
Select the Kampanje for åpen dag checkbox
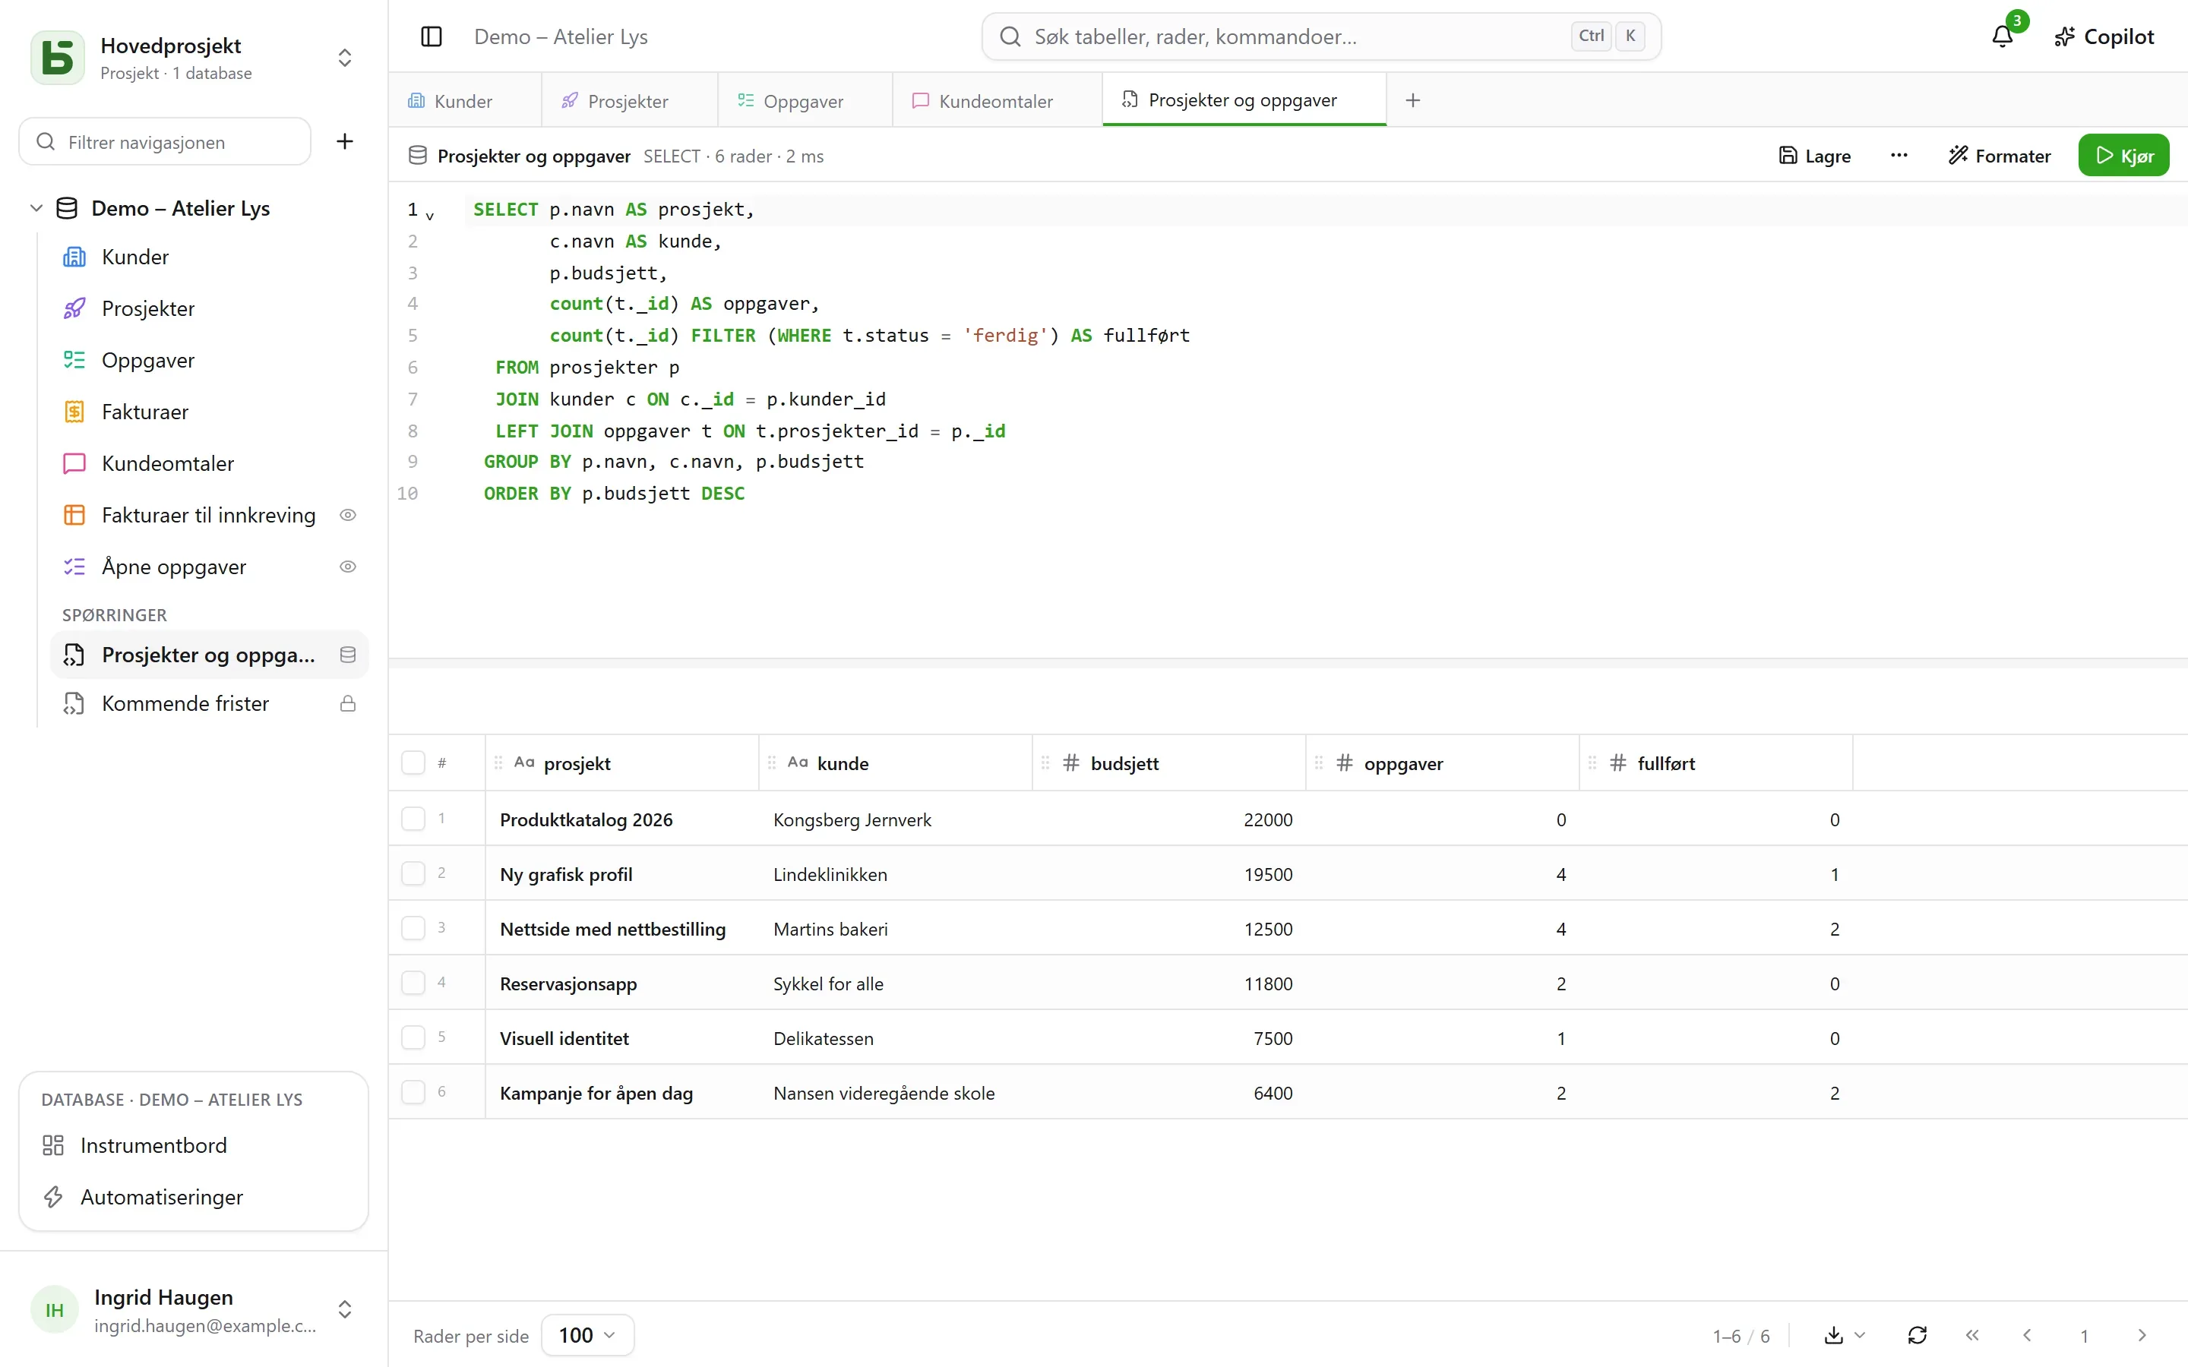(x=413, y=1092)
